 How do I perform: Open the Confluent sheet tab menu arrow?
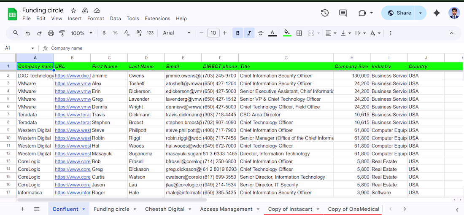point(84,209)
